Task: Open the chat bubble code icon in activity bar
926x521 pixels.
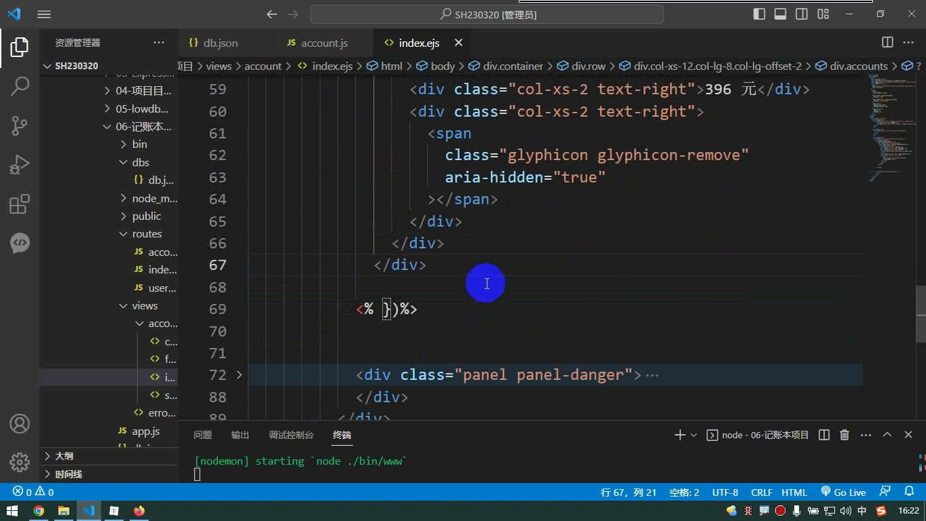Action: pyautogui.click(x=20, y=243)
